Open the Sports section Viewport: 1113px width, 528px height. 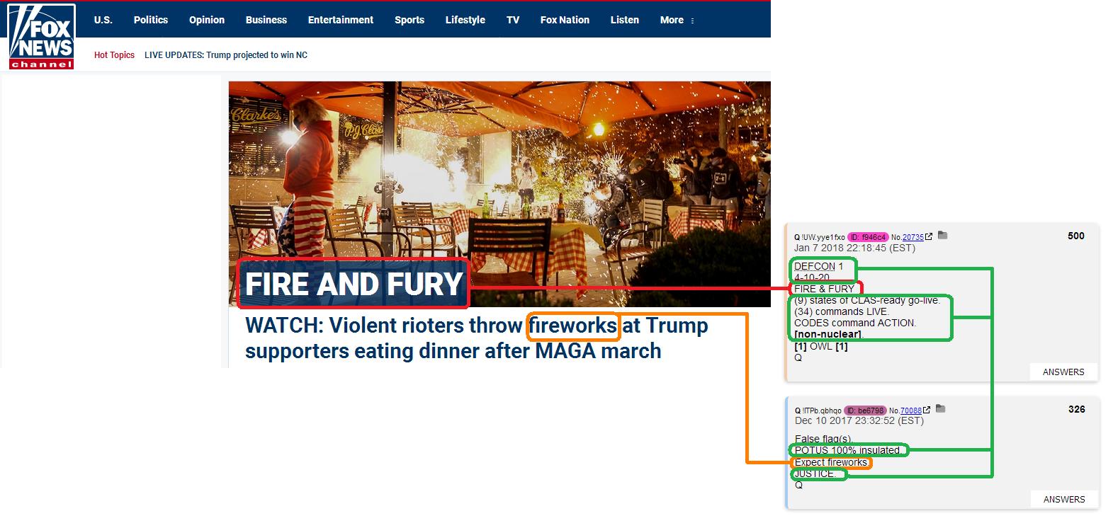[x=409, y=20]
